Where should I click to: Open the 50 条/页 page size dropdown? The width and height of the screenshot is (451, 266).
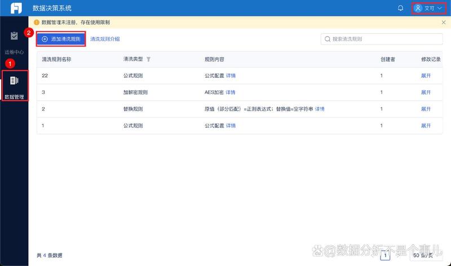click(x=425, y=255)
